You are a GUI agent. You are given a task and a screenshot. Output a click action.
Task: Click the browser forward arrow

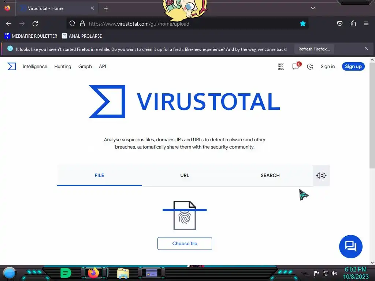coord(22,24)
